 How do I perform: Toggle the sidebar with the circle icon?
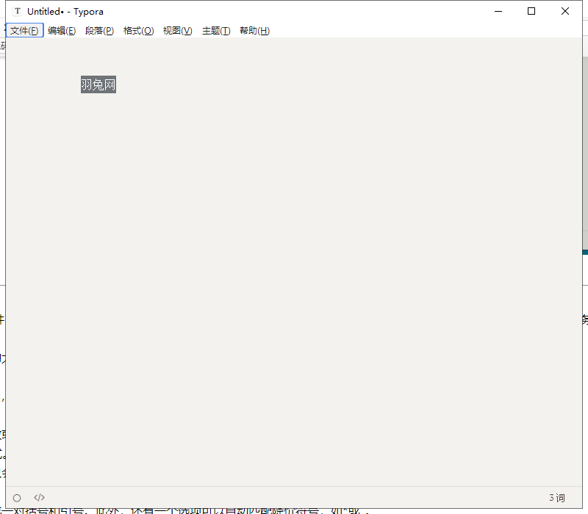17,498
